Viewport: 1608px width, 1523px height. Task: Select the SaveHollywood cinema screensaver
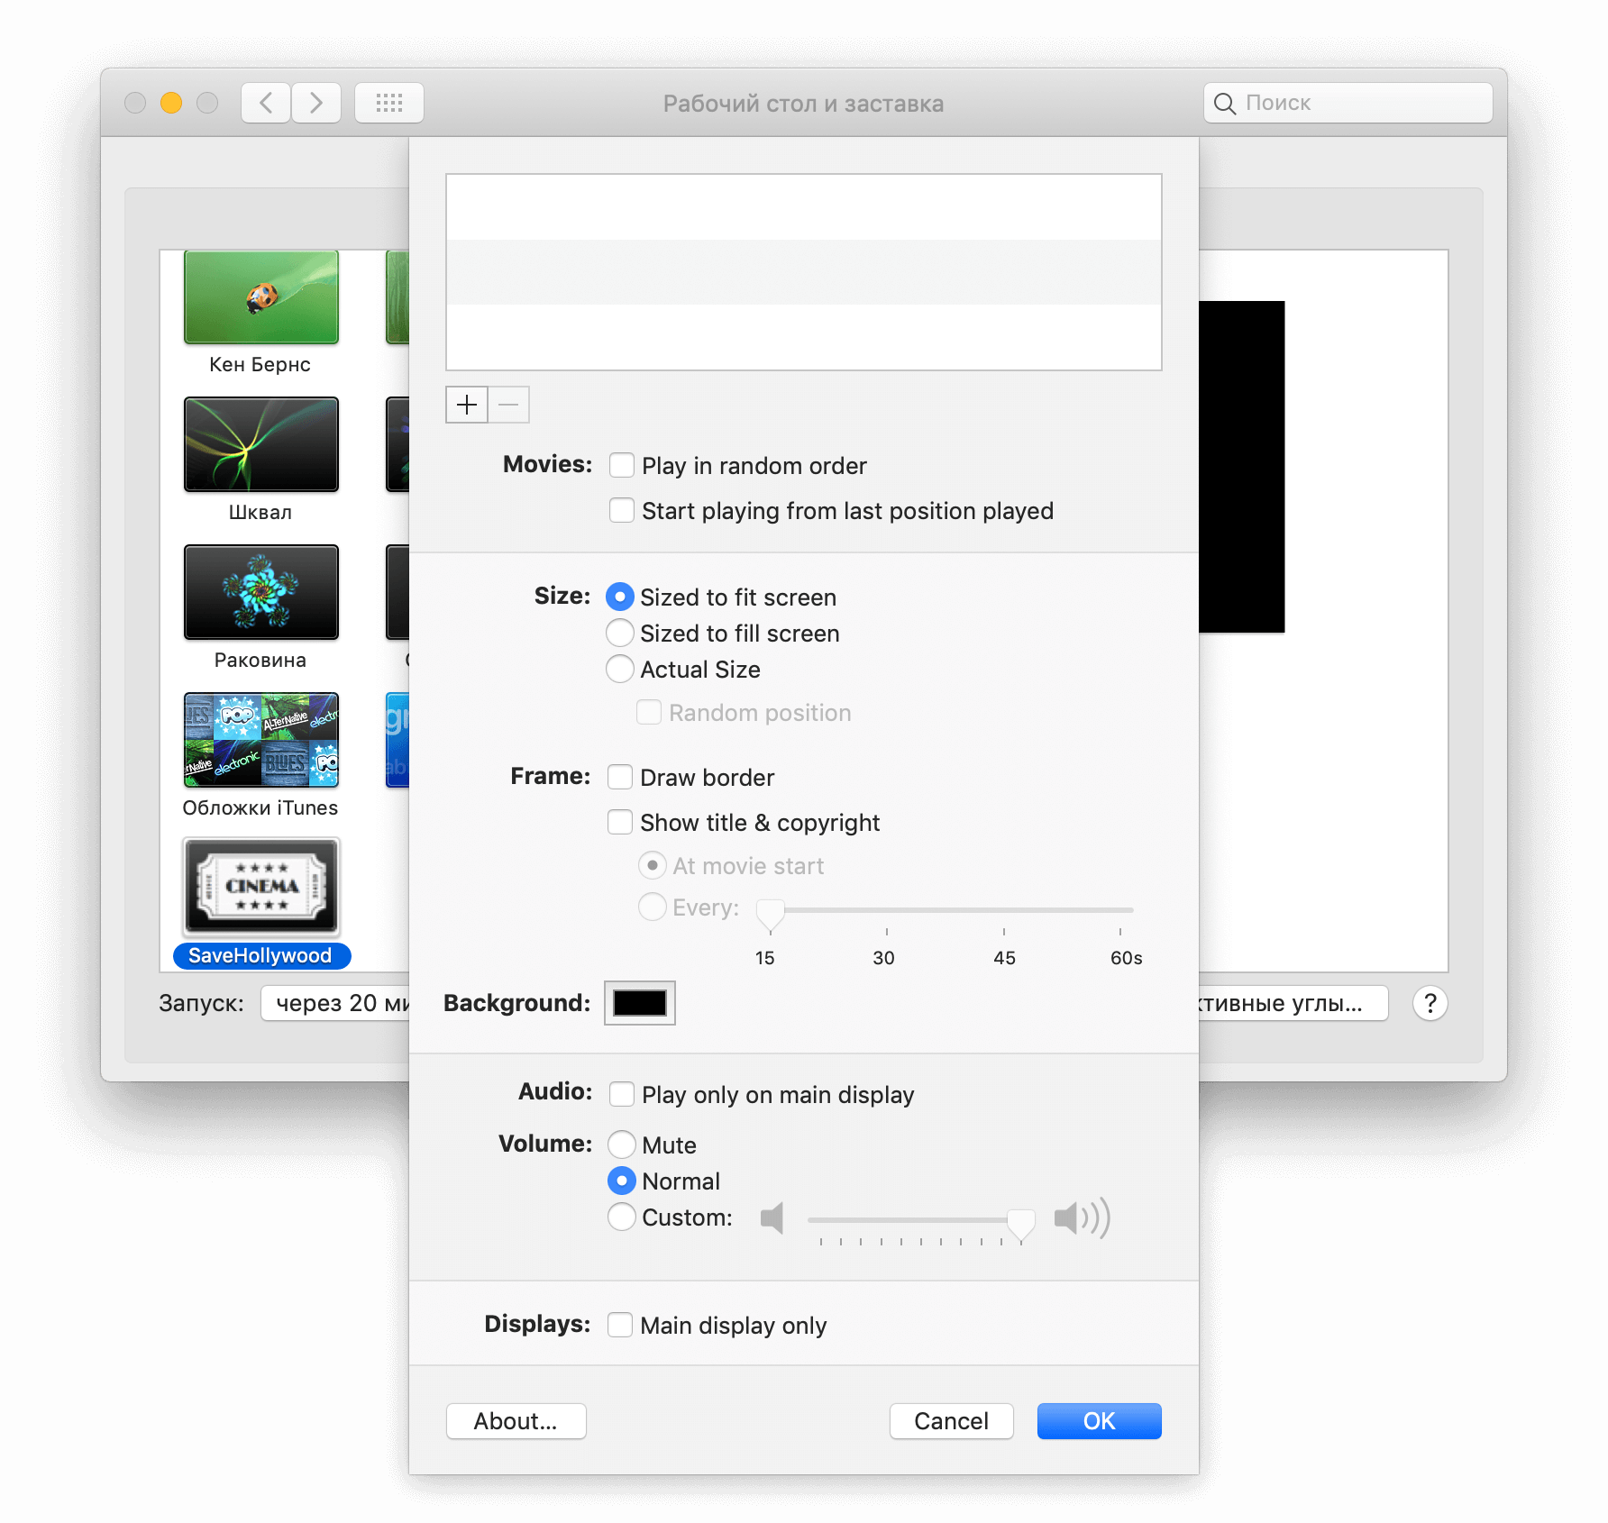pyautogui.click(x=261, y=888)
